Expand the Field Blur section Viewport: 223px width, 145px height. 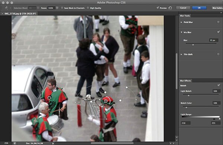pyautogui.click(x=181, y=22)
